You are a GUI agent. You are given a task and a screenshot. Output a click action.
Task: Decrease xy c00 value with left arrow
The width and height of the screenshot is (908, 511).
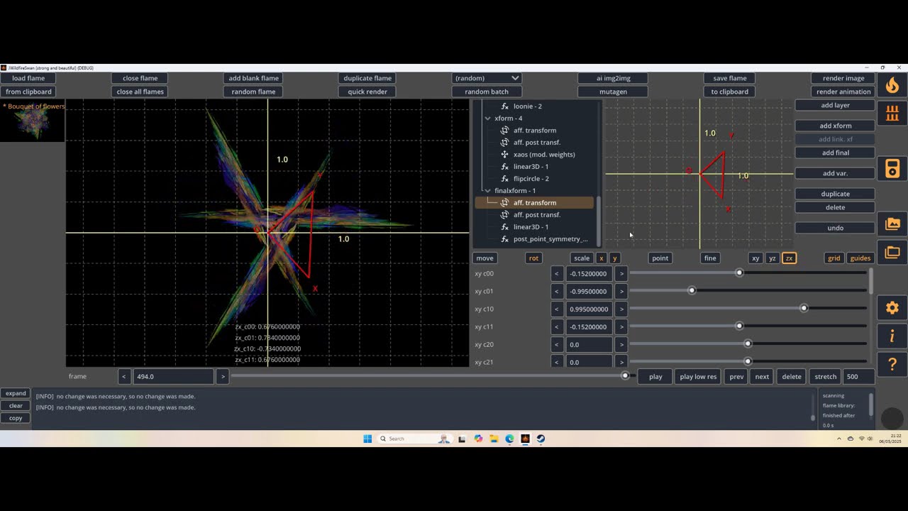[x=557, y=274]
